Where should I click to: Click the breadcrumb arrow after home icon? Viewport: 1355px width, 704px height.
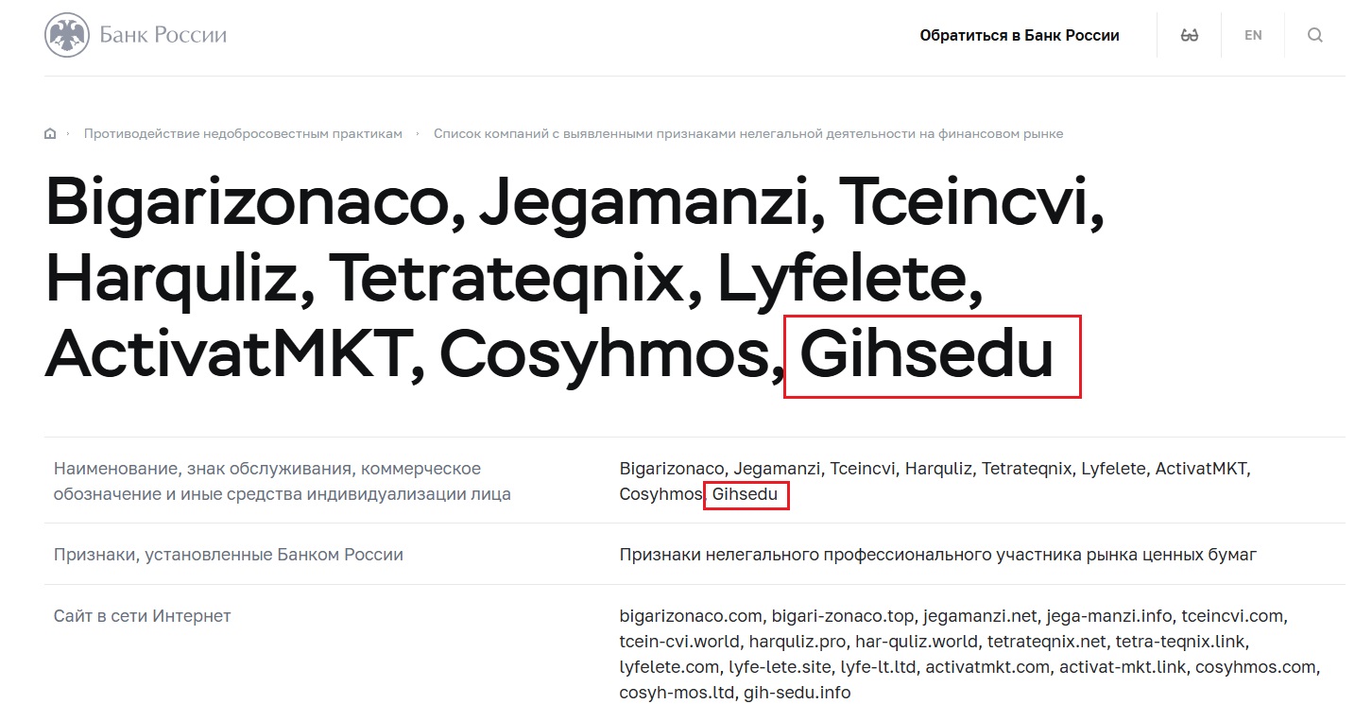tap(68, 134)
